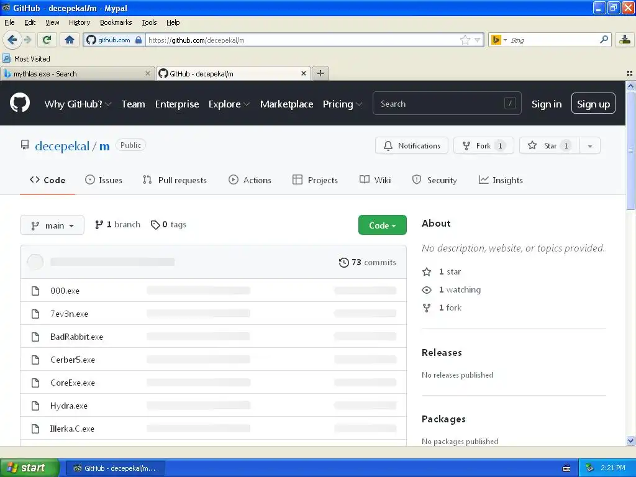
Task: Click the BadRabbit.exe file icon
Action: click(35, 337)
